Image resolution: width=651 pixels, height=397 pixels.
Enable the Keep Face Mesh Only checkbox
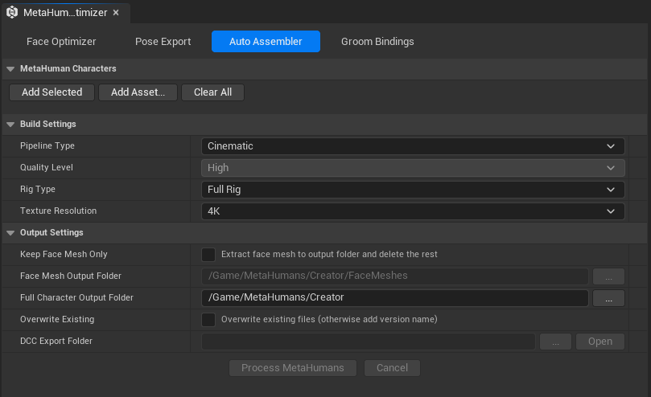208,255
